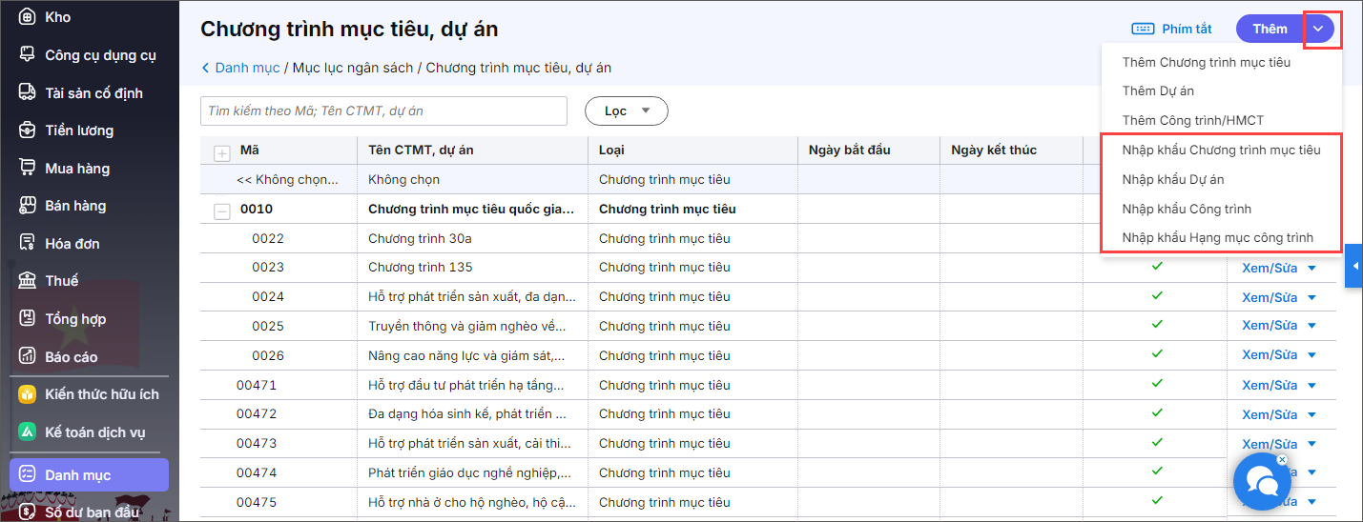Expand all rows using header plus box
Viewport: 1363px width, 522px height.
[x=222, y=152]
